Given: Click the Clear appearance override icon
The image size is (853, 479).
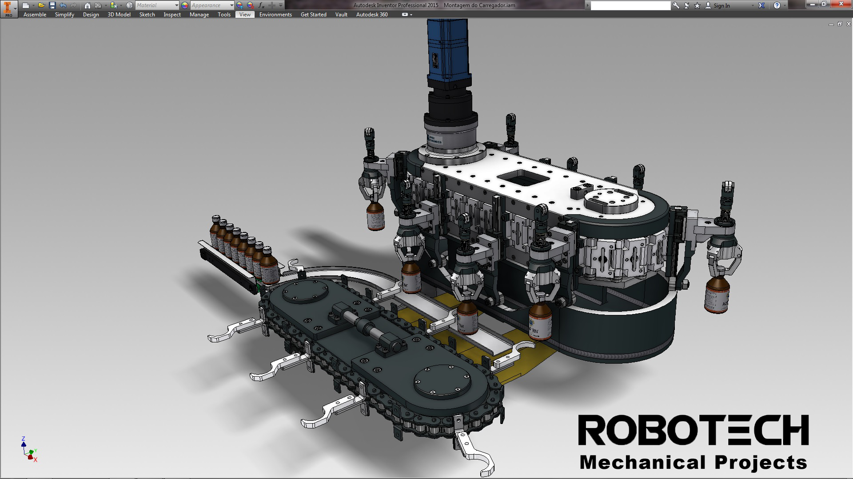Looking at the screenshot, I should [251, 5].
